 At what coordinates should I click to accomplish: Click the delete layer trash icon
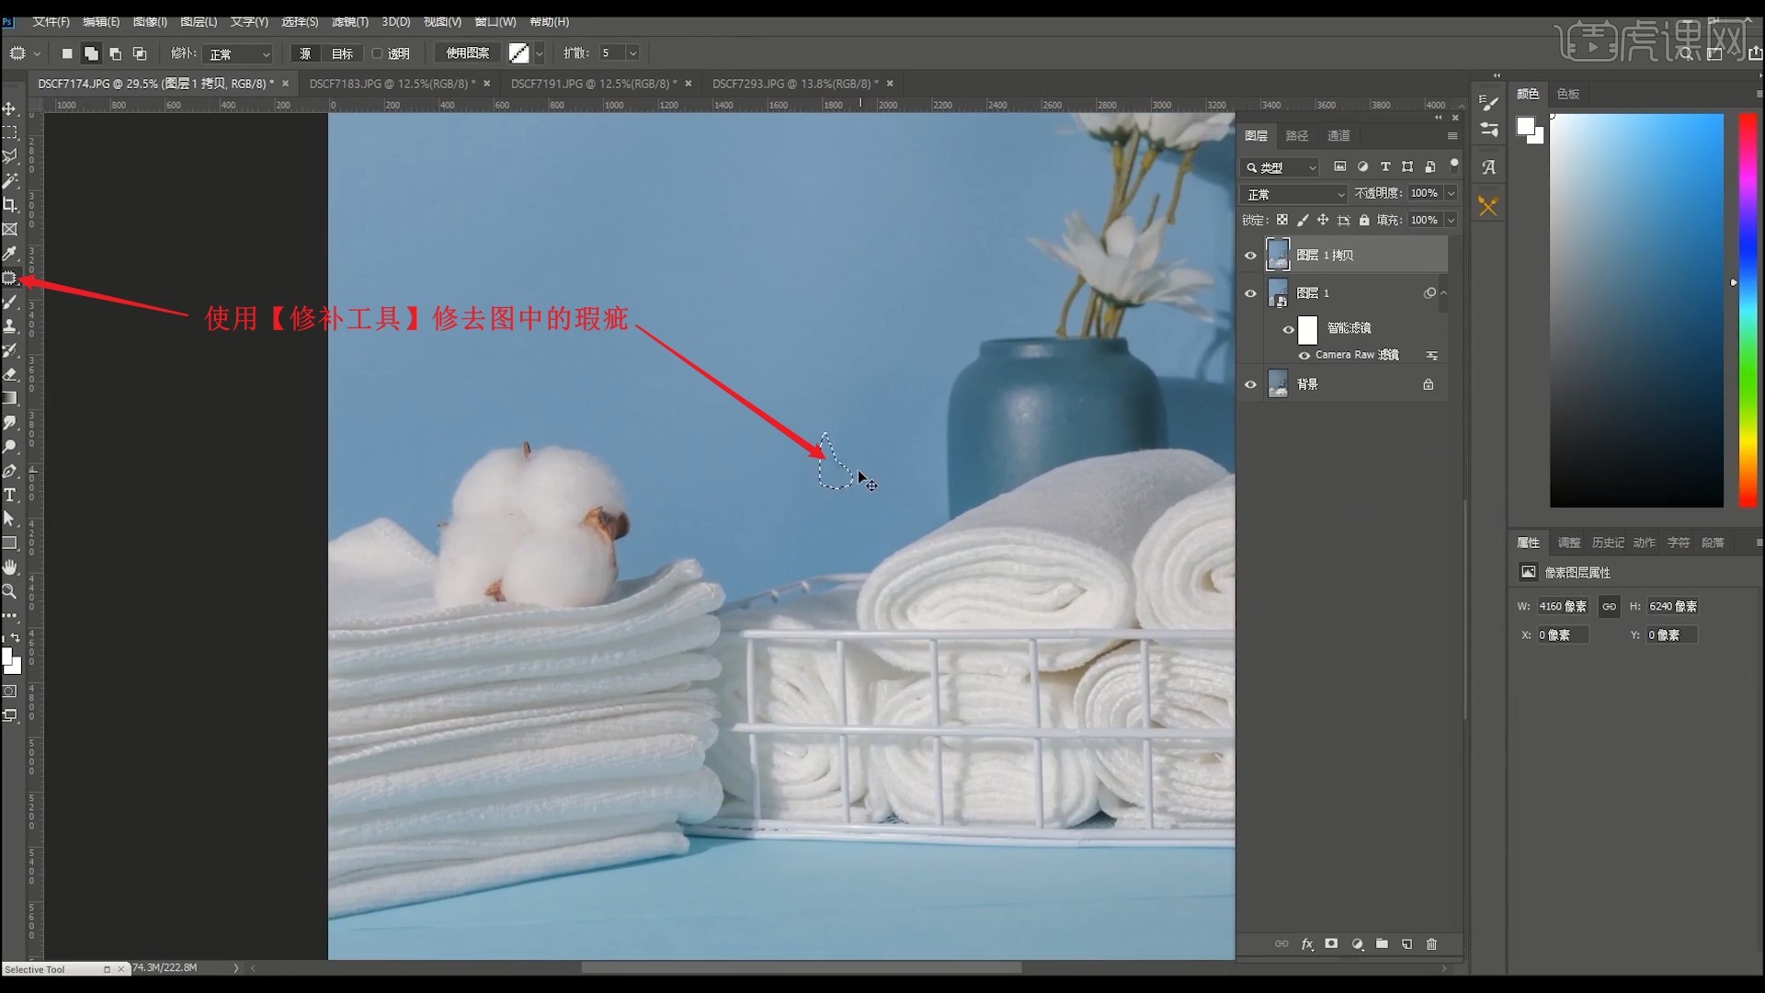point(1431,944)
